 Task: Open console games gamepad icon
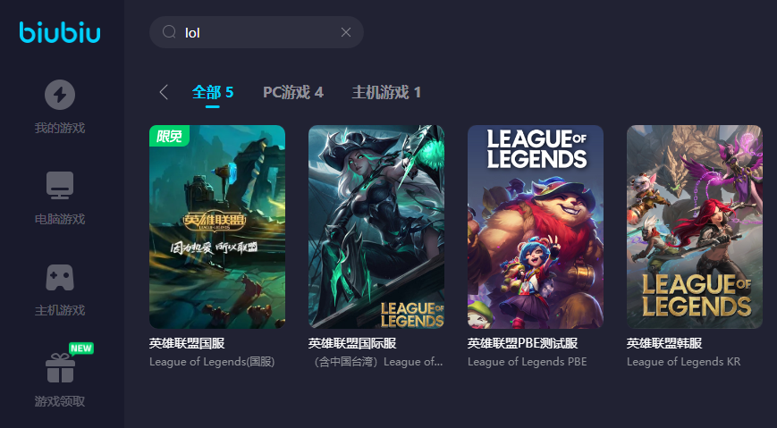(x=60, y=277)
